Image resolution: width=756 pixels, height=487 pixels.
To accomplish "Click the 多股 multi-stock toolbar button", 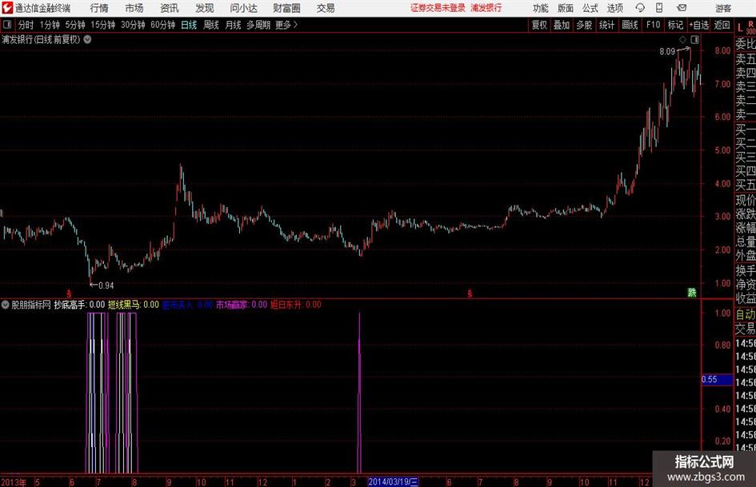I will 584,25.
